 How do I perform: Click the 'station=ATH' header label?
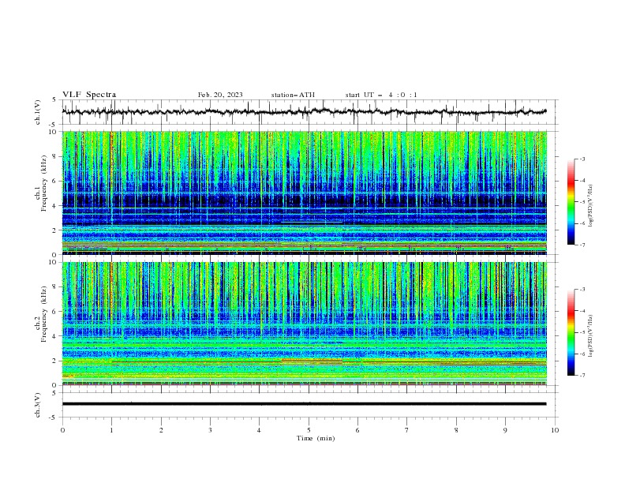pos(293,95)
